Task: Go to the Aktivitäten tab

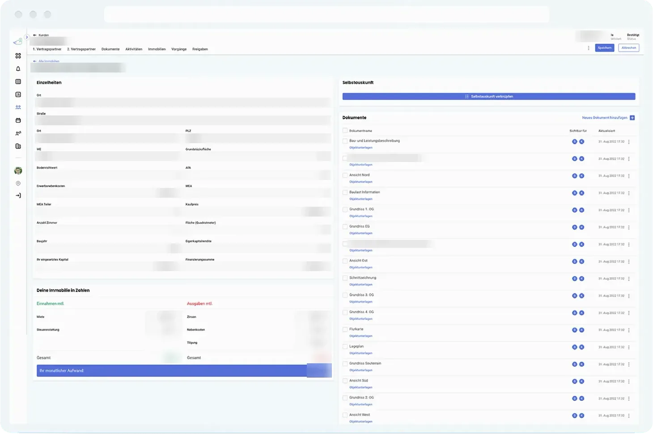Action: click(134, 49)
